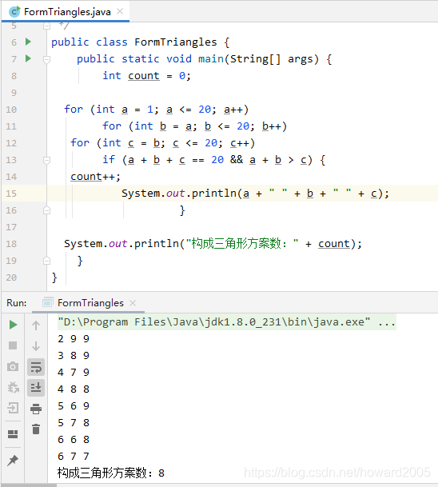The image size is (438, 487).
Task: Clear all console output trash icon
Action: point(36,429)
